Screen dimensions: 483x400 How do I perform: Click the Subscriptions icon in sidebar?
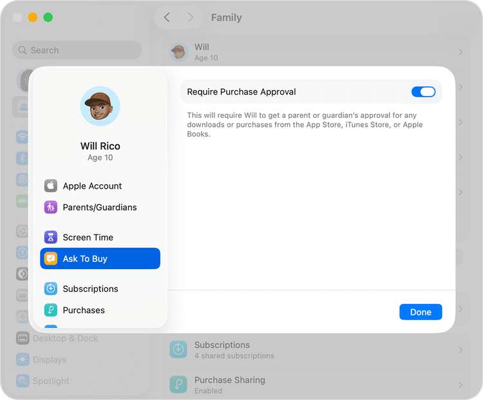pos(51,289)
